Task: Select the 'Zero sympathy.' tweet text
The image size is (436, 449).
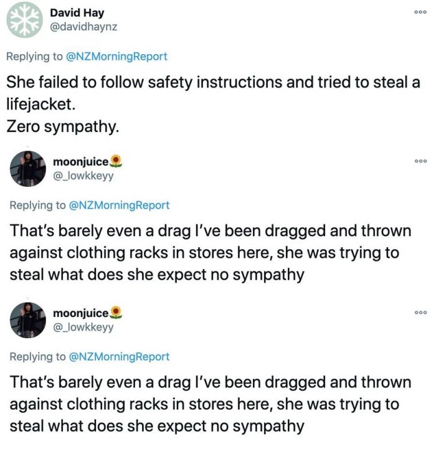Action: (x=62, y=126)
